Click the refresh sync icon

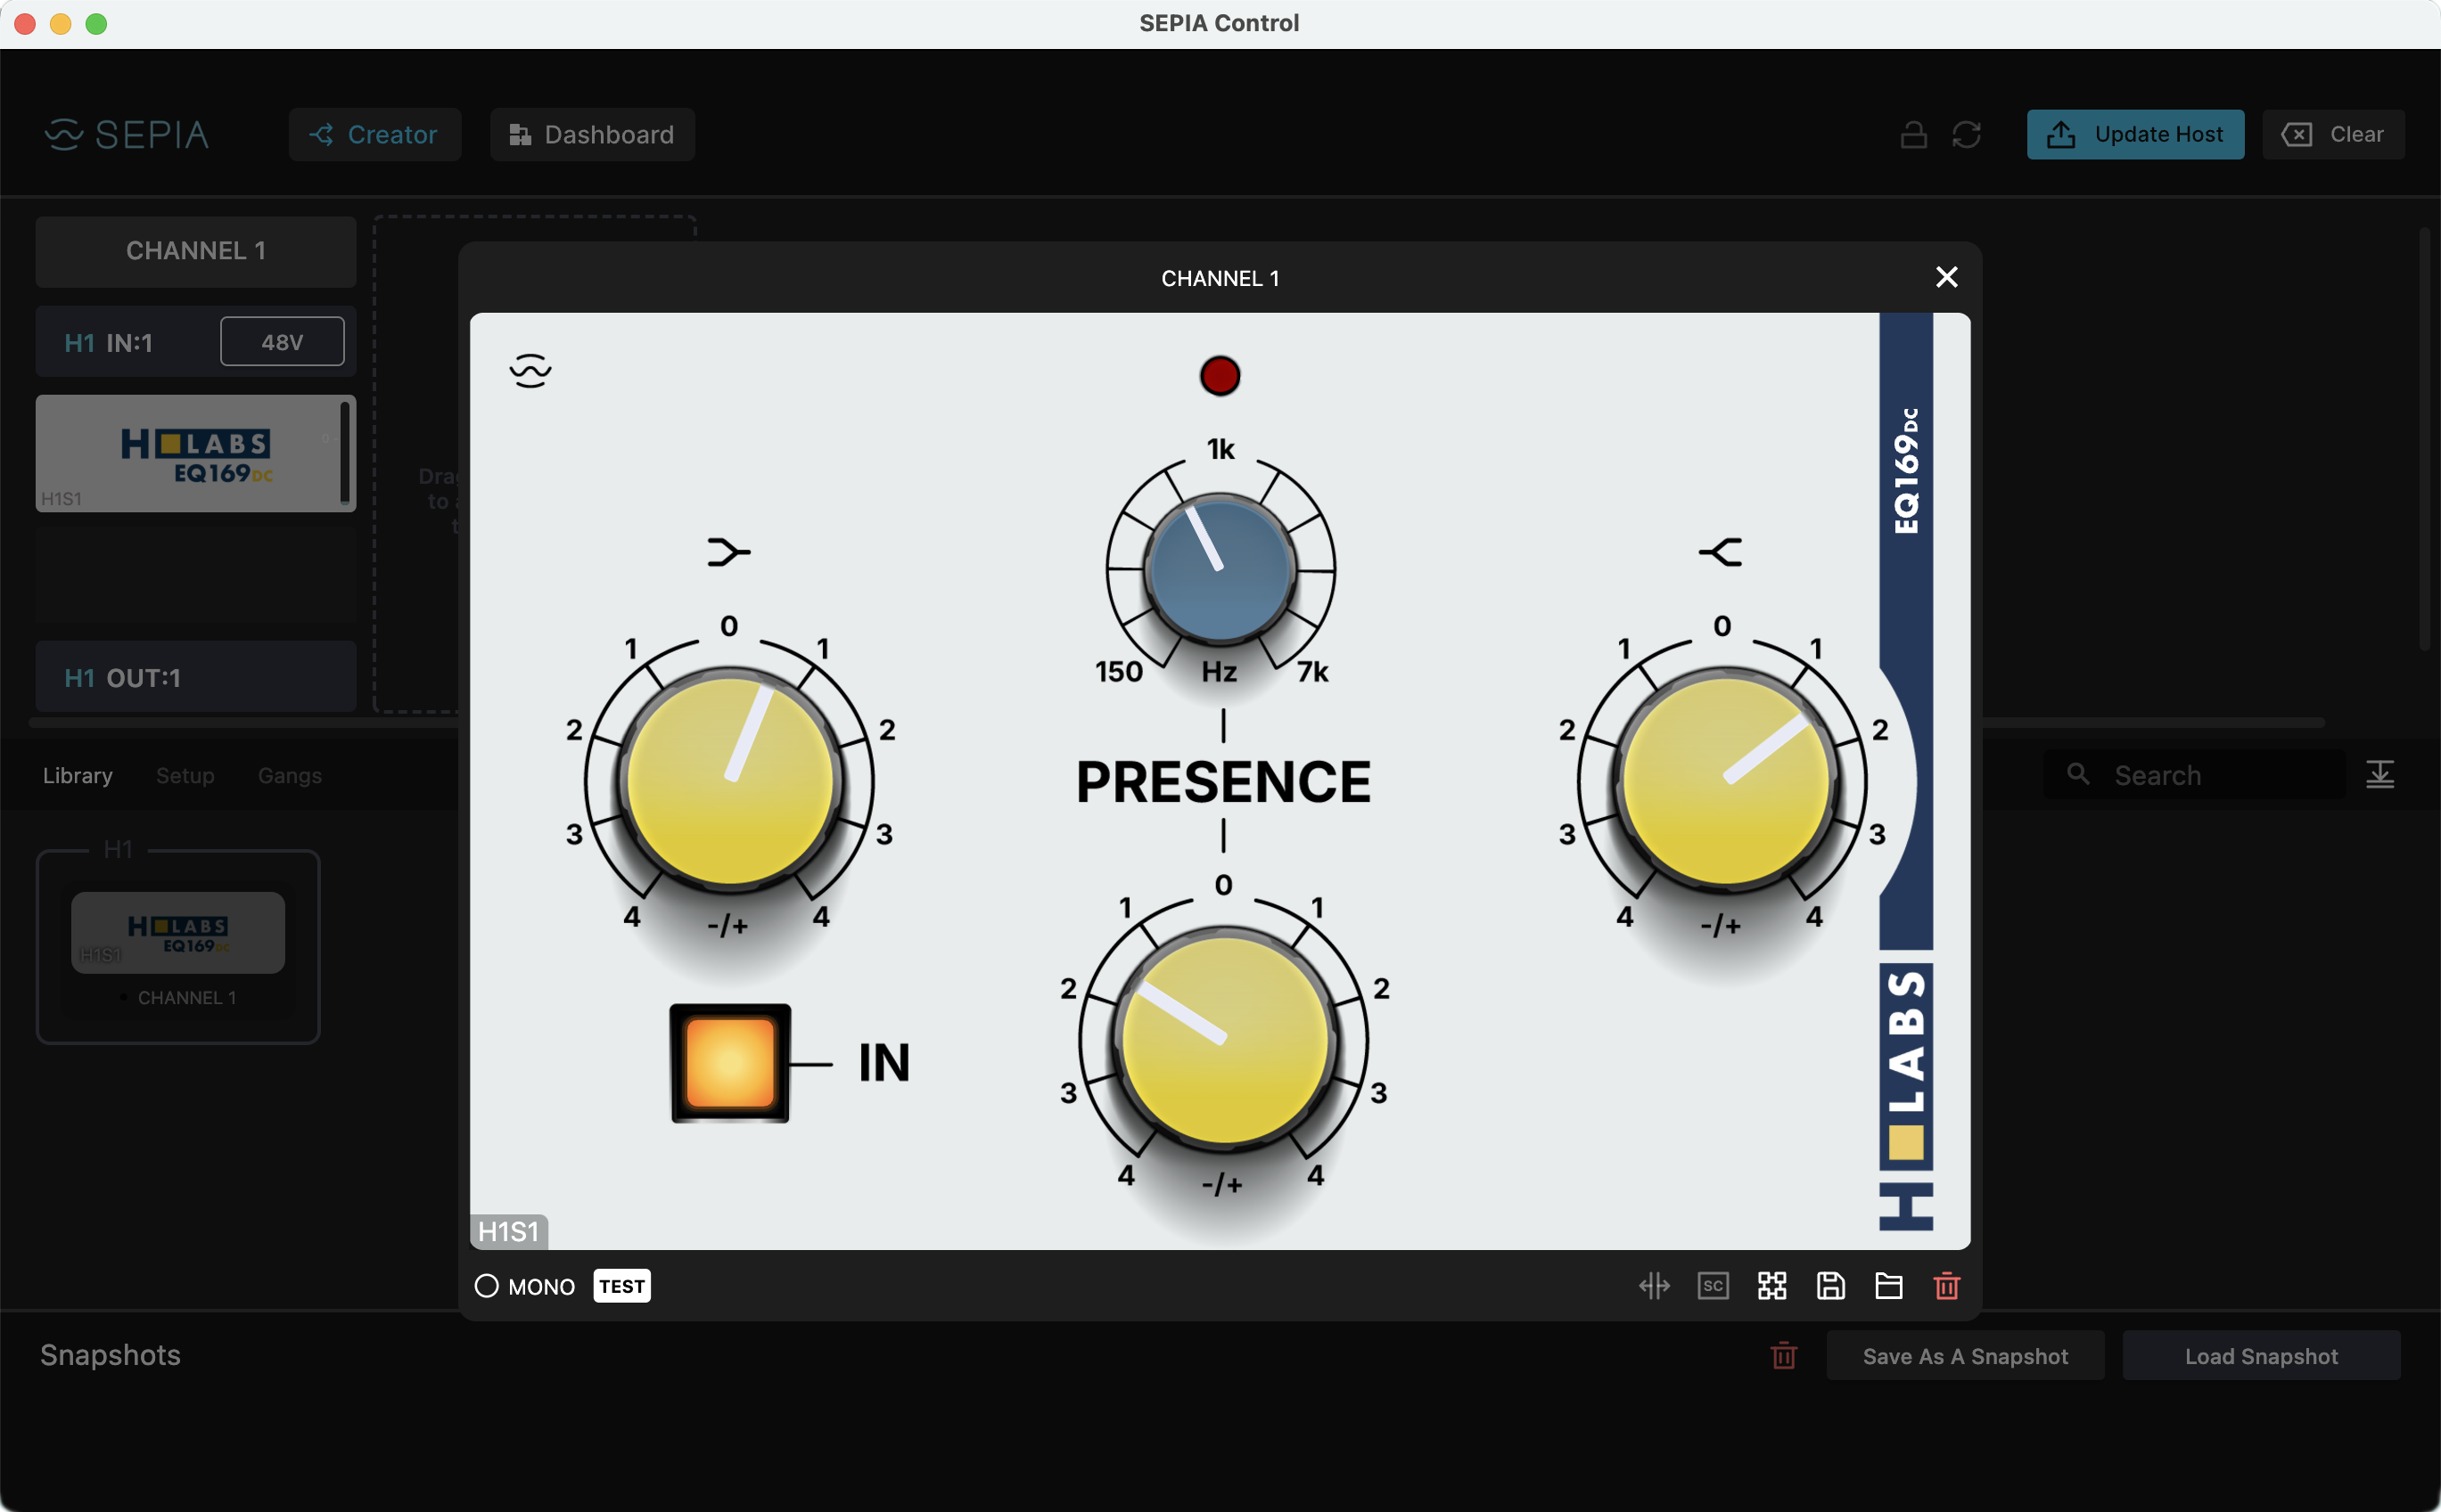(x=1966, y=135)
